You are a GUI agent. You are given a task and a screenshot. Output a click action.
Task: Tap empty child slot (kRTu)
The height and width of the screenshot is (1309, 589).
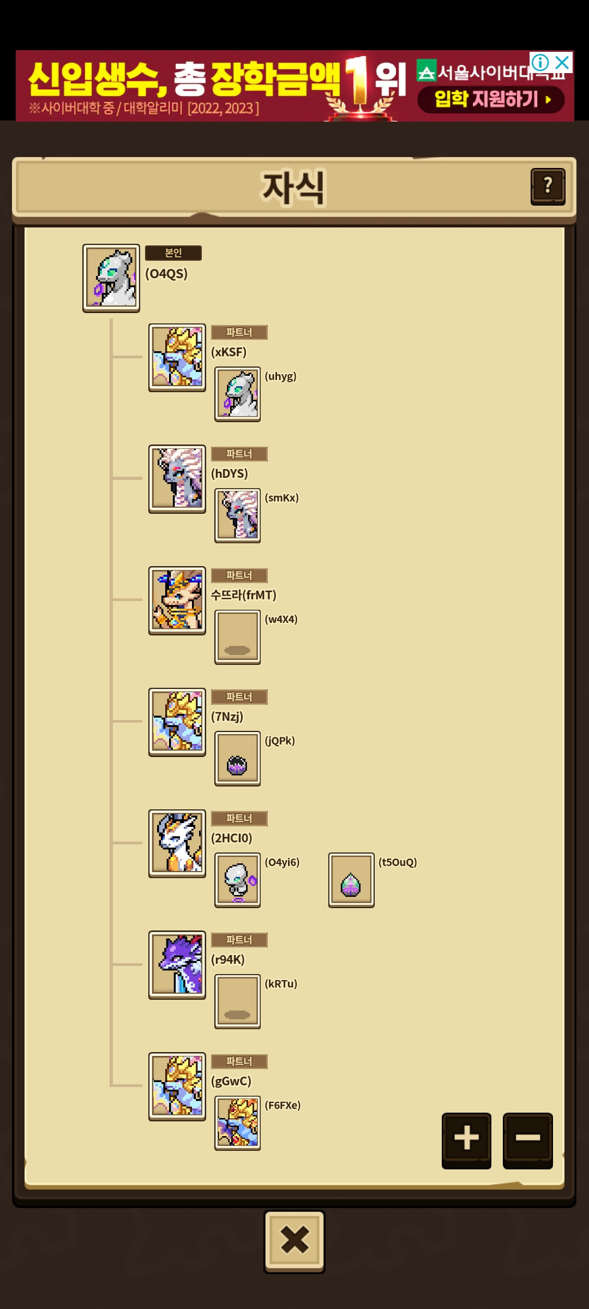pos(237,1001)
